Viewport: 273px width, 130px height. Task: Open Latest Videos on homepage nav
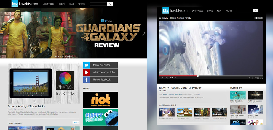click(x=48, y=4)
